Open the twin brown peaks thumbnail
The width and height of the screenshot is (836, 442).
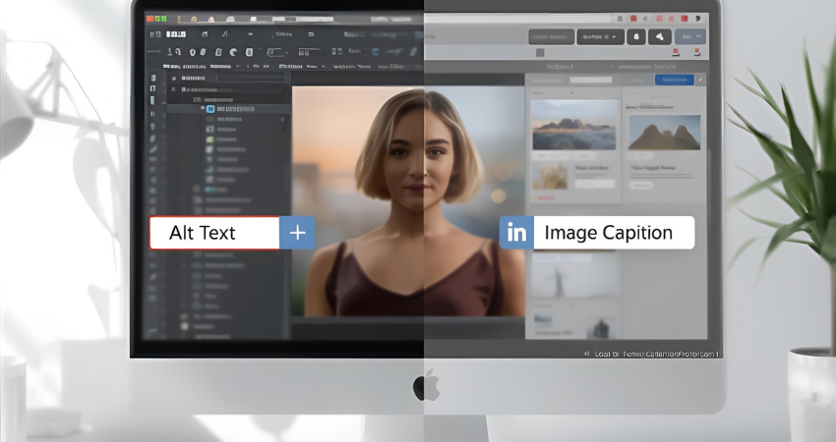[664, 132]
